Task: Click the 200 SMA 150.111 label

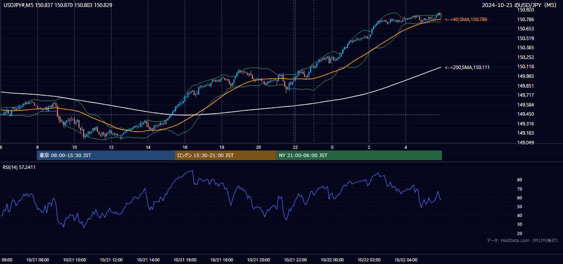Action: (x=467, y=67)
